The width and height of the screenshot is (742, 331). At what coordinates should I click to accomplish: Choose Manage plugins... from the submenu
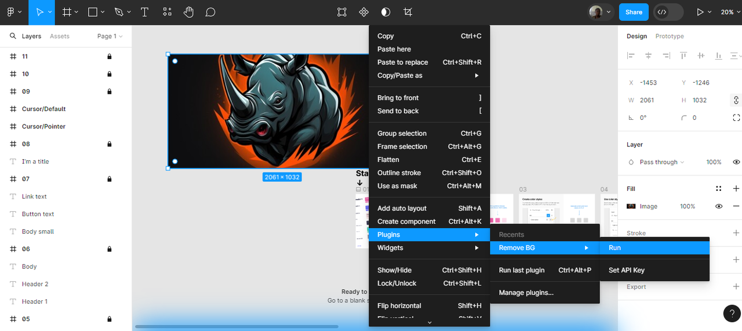click(545, 293)
